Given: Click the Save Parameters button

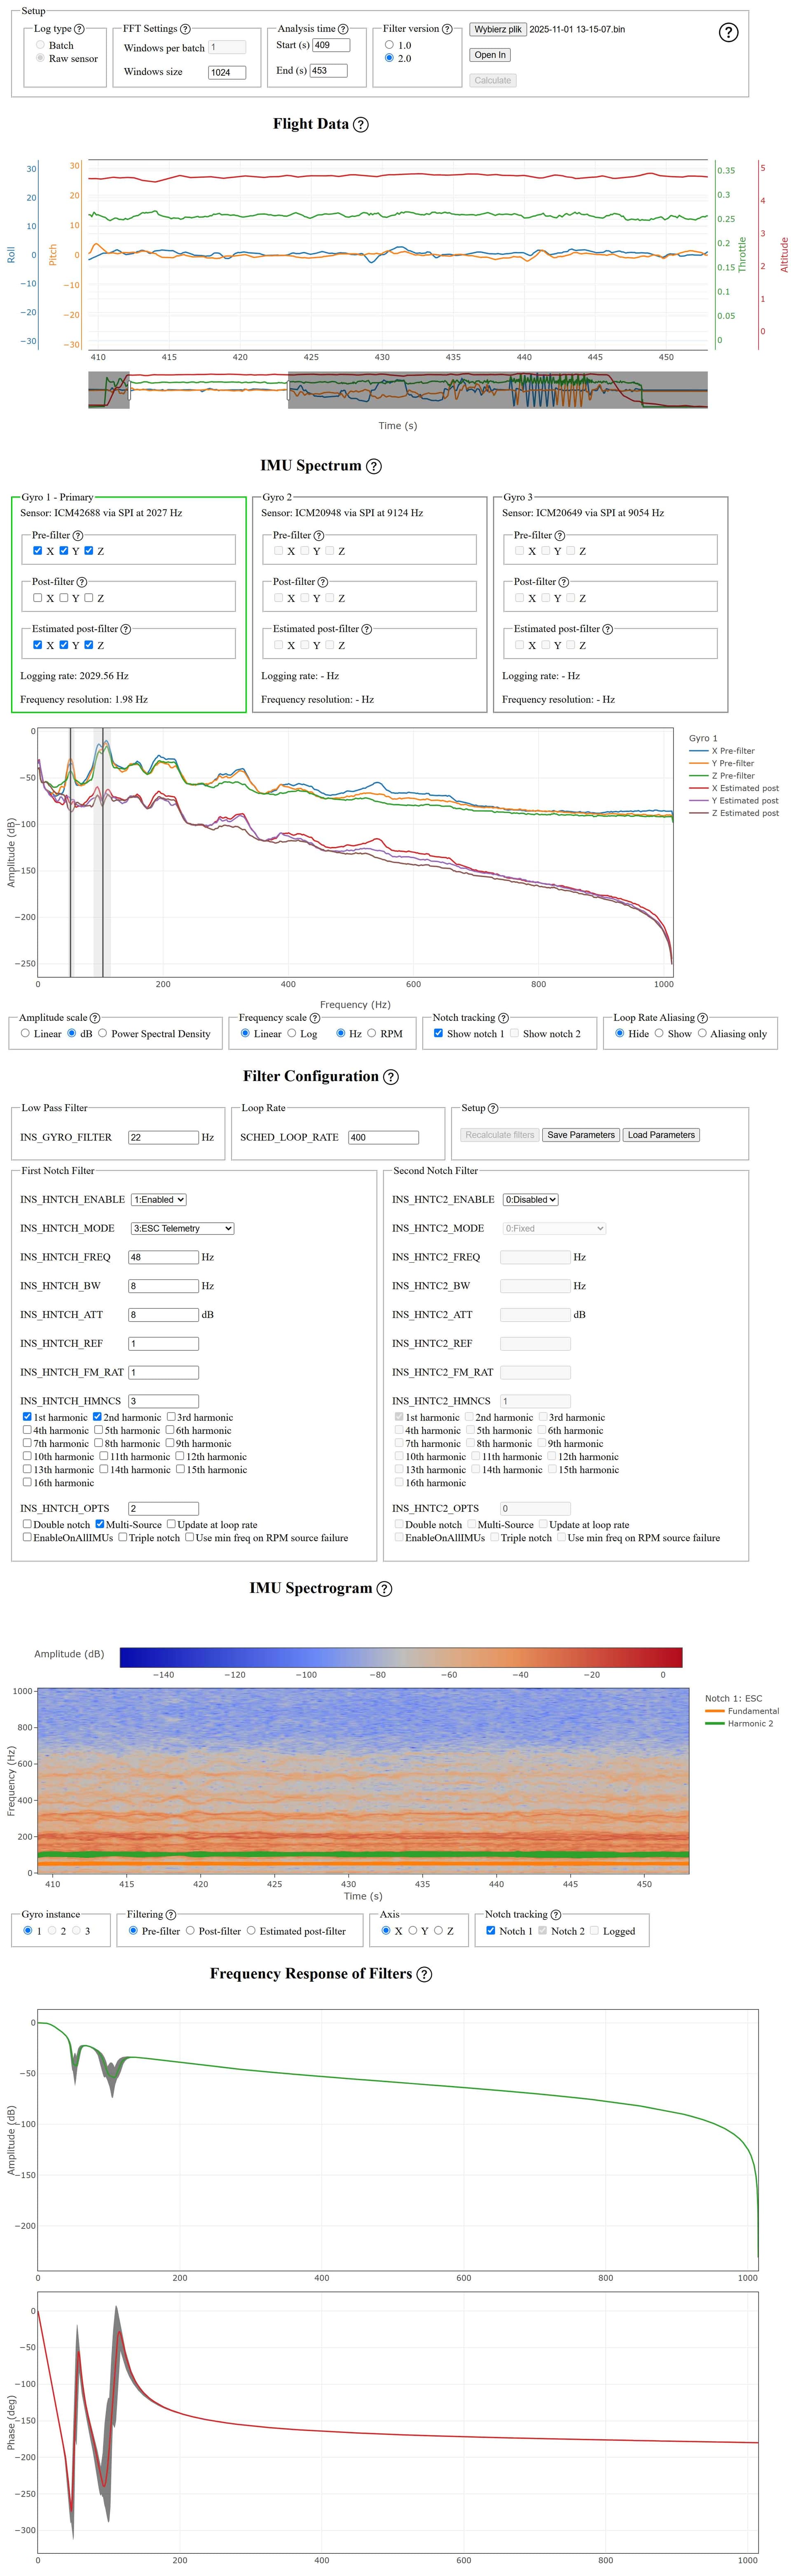Looking at the screenshot, I should click(580, 1135).
